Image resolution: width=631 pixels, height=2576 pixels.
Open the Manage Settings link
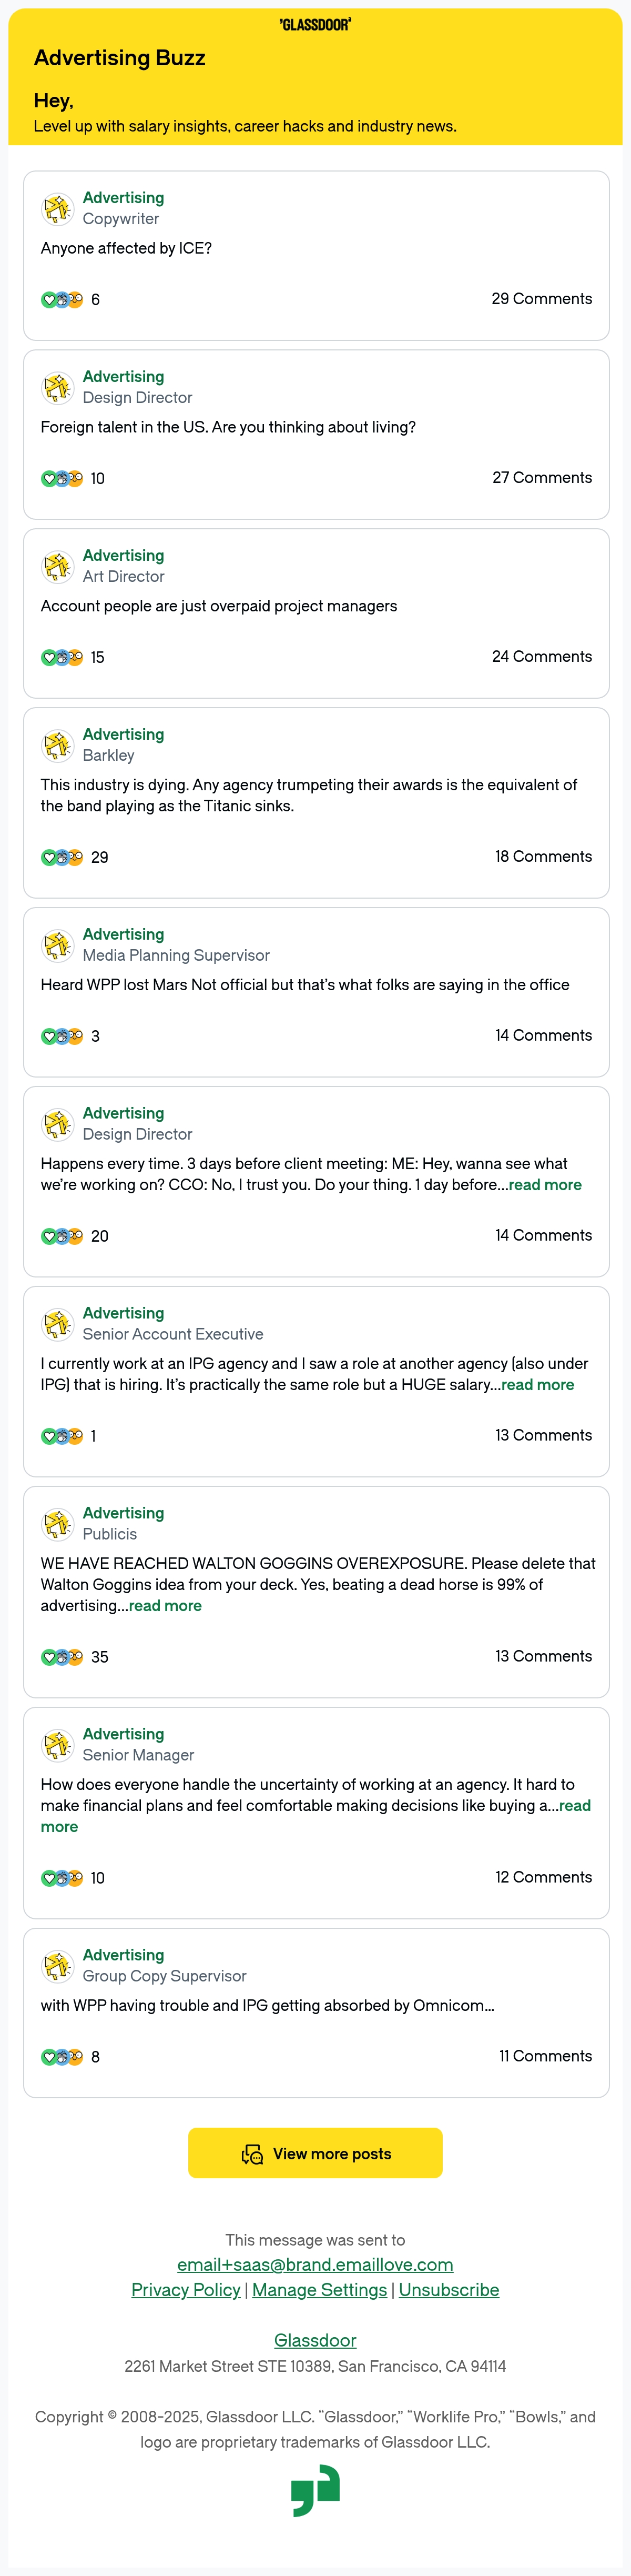pyautogui.click(x=319, y=2290)
